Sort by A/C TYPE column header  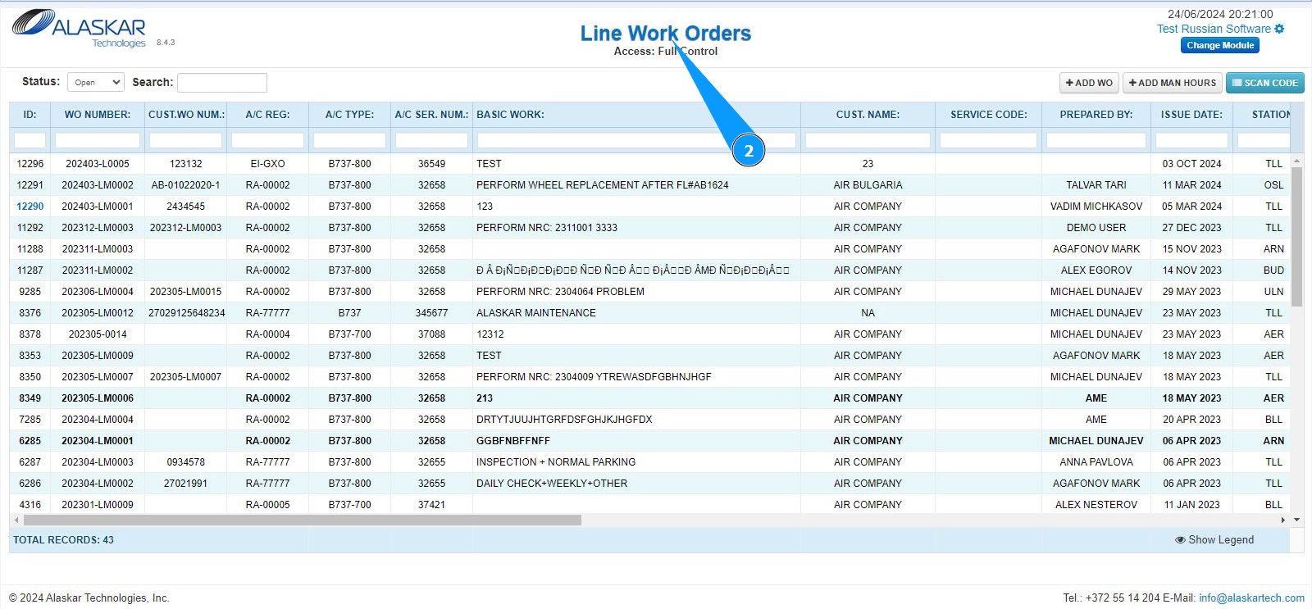(349, 115)
